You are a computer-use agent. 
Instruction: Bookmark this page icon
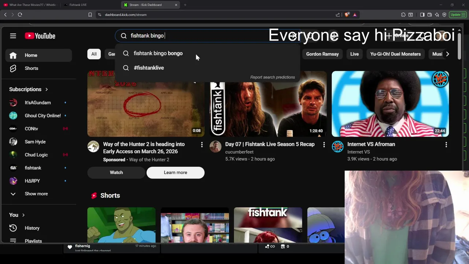(90, 15)
